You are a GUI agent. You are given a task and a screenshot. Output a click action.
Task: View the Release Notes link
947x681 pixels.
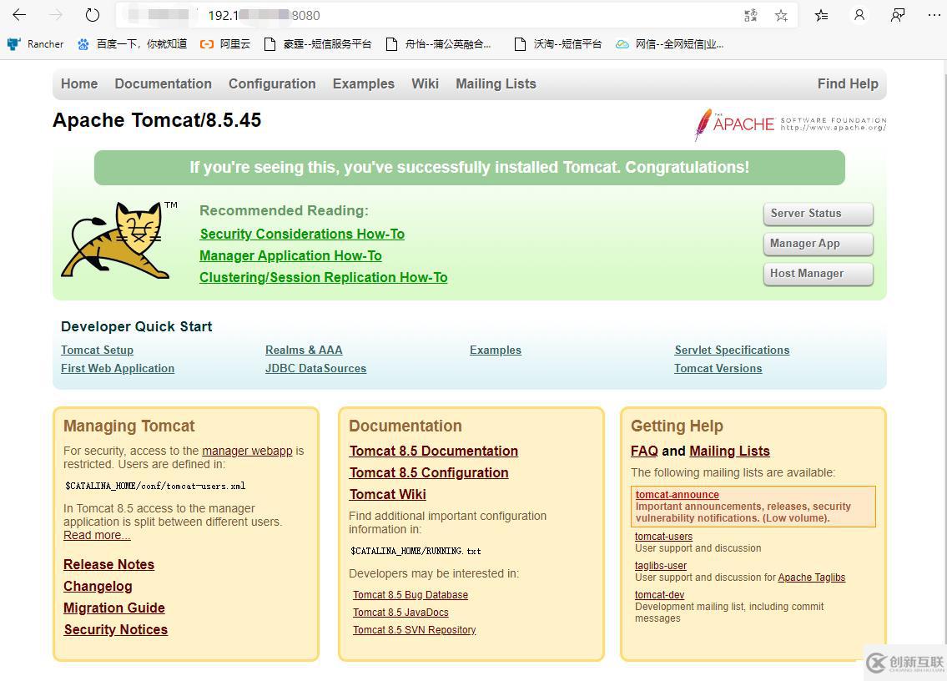(x=108, y=565)
